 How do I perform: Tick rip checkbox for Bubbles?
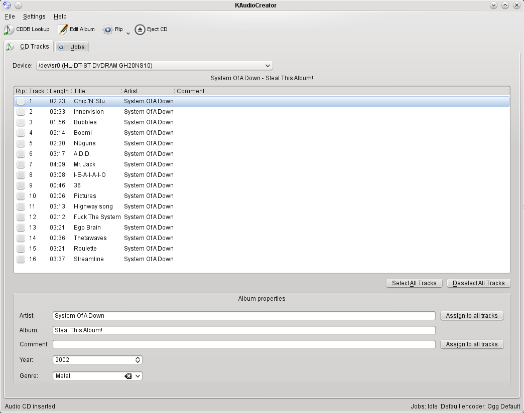coord(21,122)
